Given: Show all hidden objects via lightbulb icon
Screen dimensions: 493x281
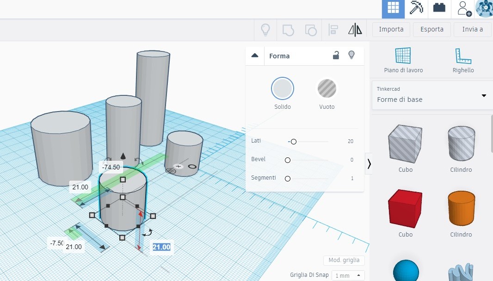Looking at the screenshot, I should [265, 29].
